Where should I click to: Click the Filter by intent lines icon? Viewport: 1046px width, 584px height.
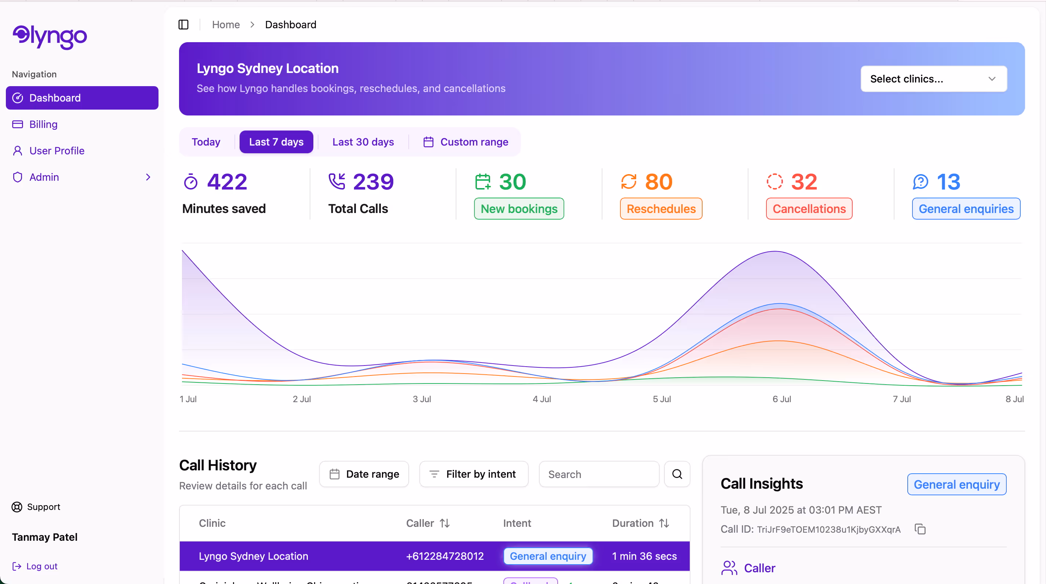tap(434, 474)
